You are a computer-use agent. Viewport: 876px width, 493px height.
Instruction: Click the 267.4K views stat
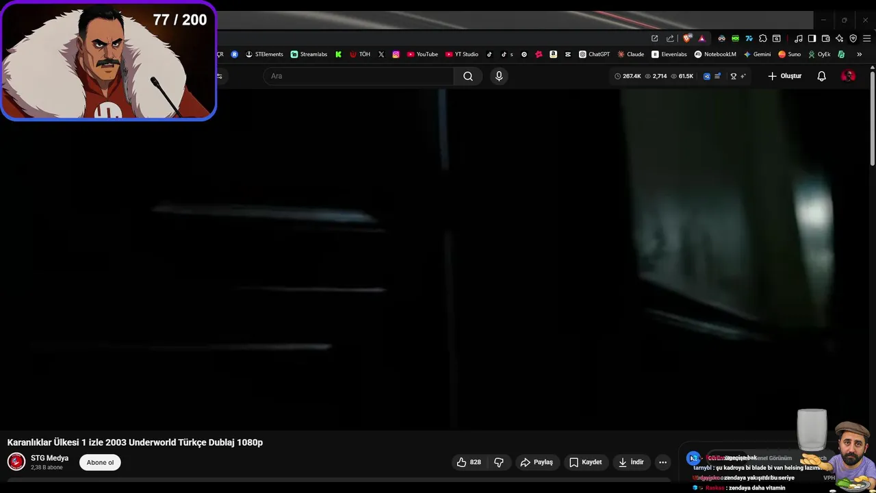pos(628,76)
